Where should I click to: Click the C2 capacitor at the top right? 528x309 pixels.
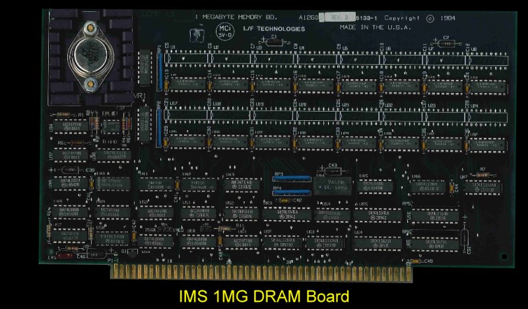tap(447, 43)
